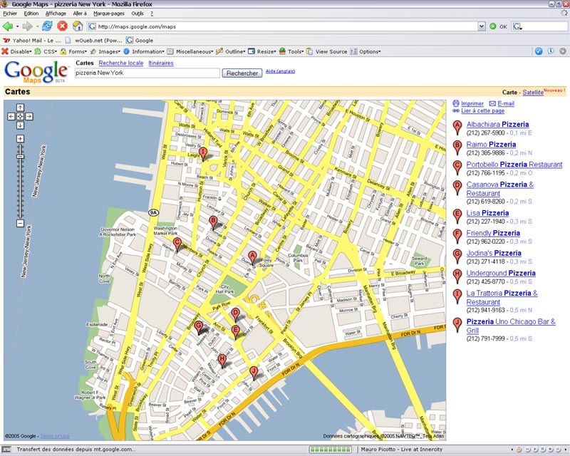
Task: Open the Home page icon
Action: coord(78,26)
